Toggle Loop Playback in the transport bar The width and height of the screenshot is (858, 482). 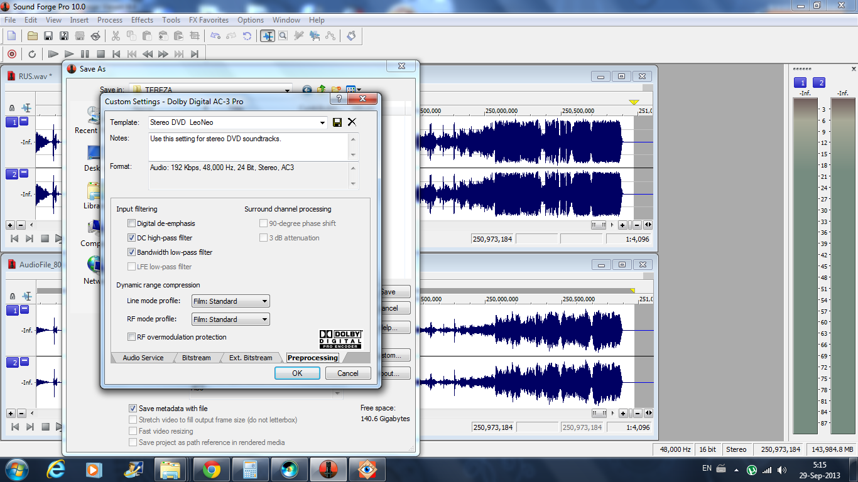click(32, 54)
